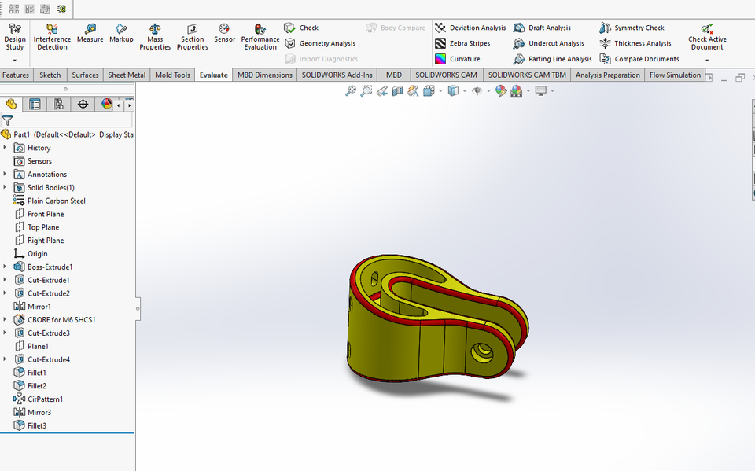Switch to the DisplayManager tab in the left panel
This screenshot has height=471, width=755.
coord(105,104)
